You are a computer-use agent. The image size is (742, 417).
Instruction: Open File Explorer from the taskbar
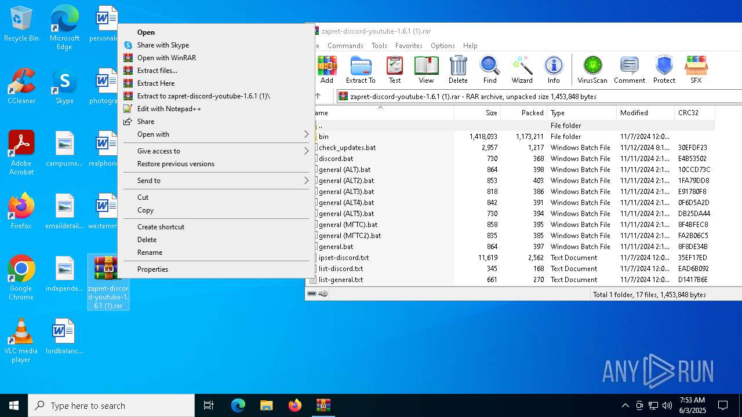(266, 405)
